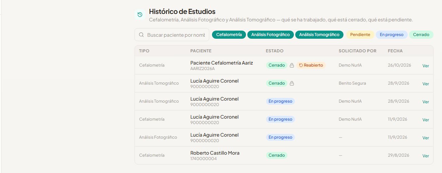Select Roberto Castillo Mora patient name

point(215,153)
